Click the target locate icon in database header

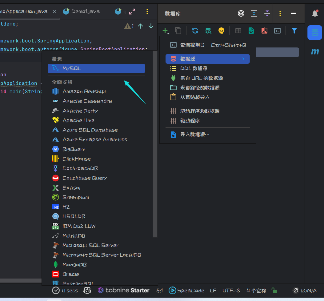pos(241,14)
